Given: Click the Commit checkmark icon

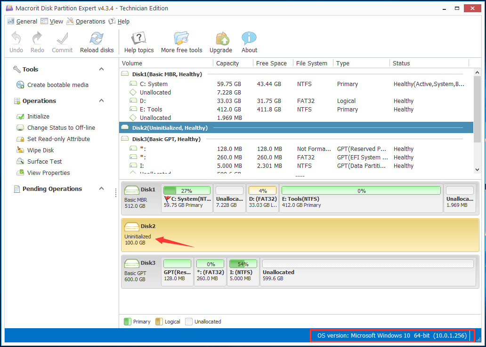Looking at the screenshot, I should click(62, 39).
